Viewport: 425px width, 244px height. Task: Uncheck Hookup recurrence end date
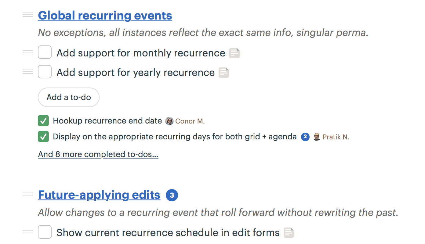pyautogui.click(x=43, y=121)
